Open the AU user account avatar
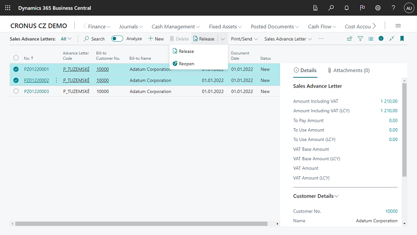This screenshot has height=235, width=417. coord(409,8)
